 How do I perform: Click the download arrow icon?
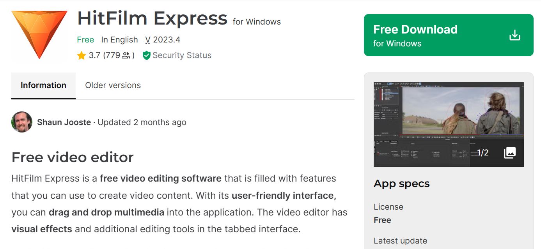click(x=515, y=35)
